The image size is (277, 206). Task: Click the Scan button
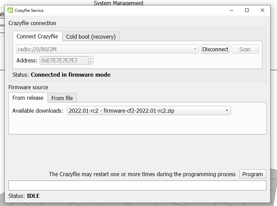click(x=245, y=49)
